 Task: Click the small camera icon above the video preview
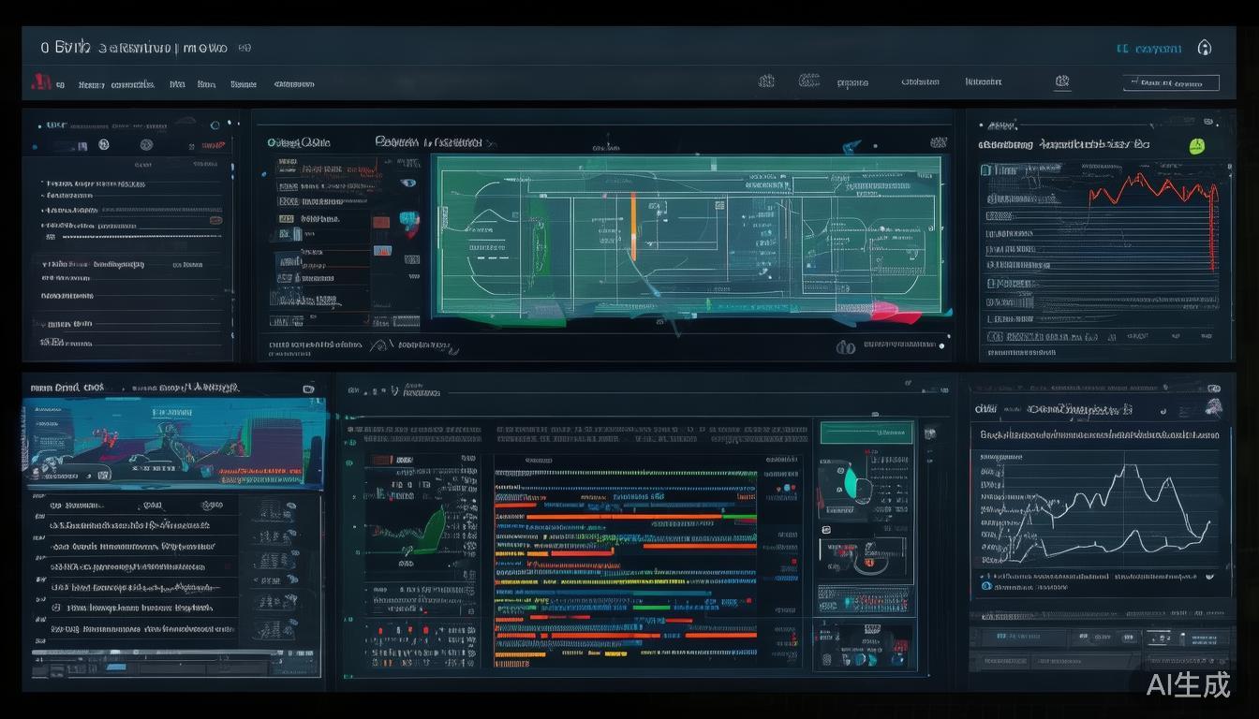point(308,388)
